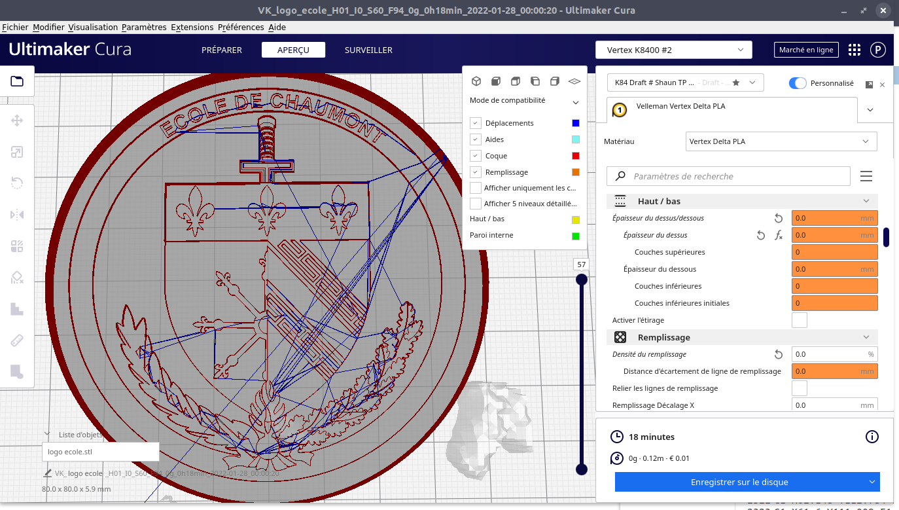This screenshot has height=510, width=899.
Task: Open Matériau Vertex Delta PLA dropdown
Action: pos(782,141)
